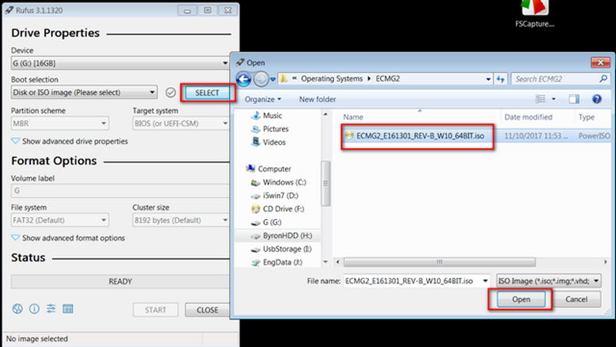The width and height of the screenshot is (616, 347).
Task: Sort by Type column header
Action: coord(593,117)
